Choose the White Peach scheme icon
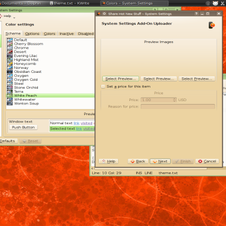The height and width of the screenshot is (226, 226). pos(10,95)
